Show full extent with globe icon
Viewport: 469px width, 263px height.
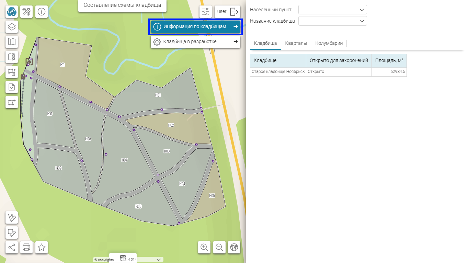coord(234,247)
